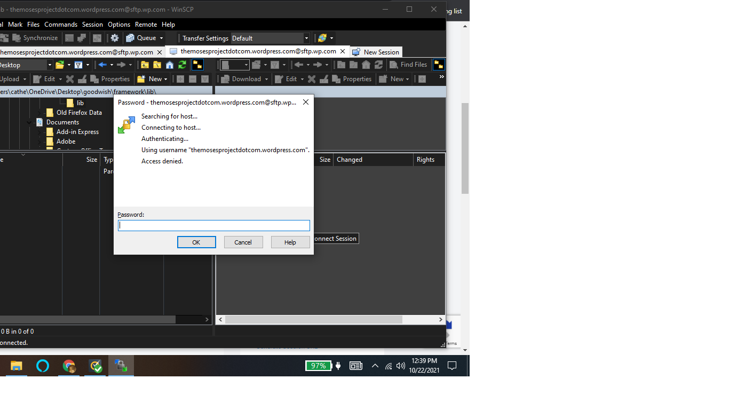Viewport: 729px width, 410px height.
Task: Toggle the local directory tree panel
Action: (197, 65)
